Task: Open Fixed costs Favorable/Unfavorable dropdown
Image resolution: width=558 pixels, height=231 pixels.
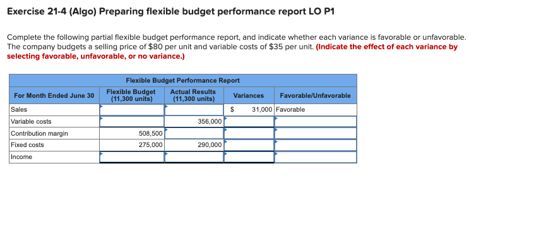Action: pos(316,145)
